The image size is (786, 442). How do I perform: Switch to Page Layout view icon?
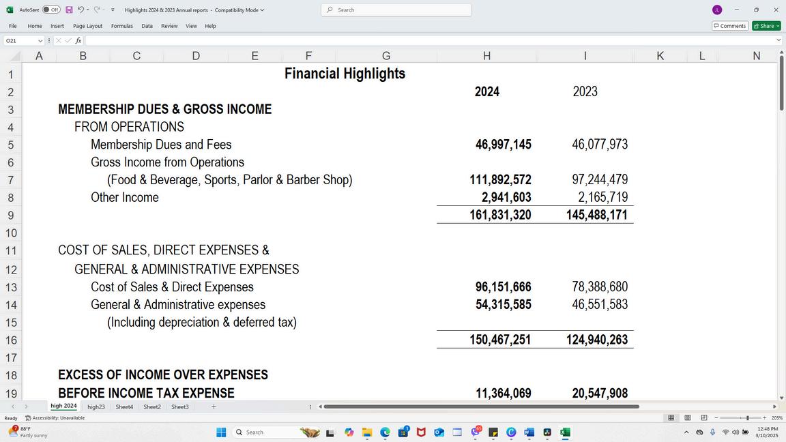[x=688, y=418]
